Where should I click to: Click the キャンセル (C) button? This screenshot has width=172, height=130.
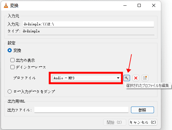coord(143,122)
